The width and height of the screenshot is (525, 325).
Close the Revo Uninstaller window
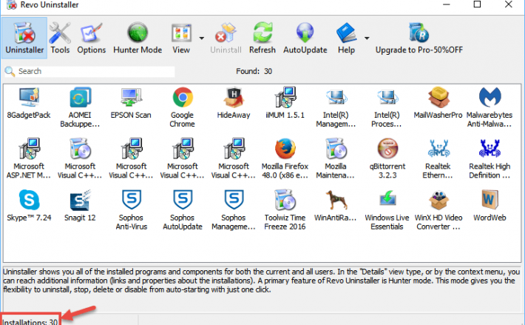(509, 4)
